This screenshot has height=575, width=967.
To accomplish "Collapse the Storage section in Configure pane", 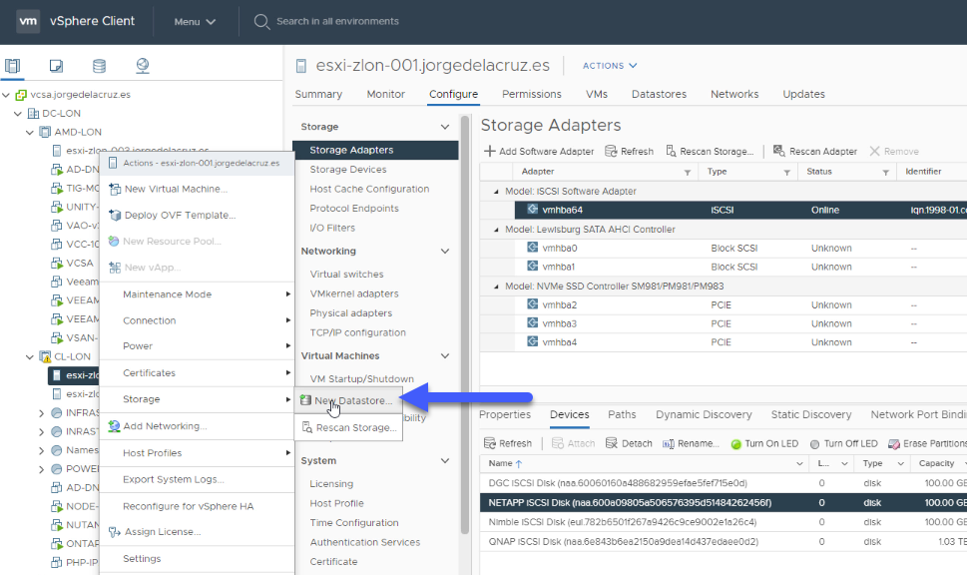I will click(445, 127).
